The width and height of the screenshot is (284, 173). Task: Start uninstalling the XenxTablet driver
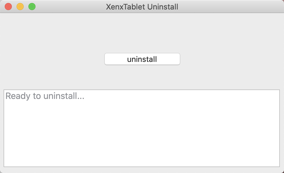coord(142,59)
